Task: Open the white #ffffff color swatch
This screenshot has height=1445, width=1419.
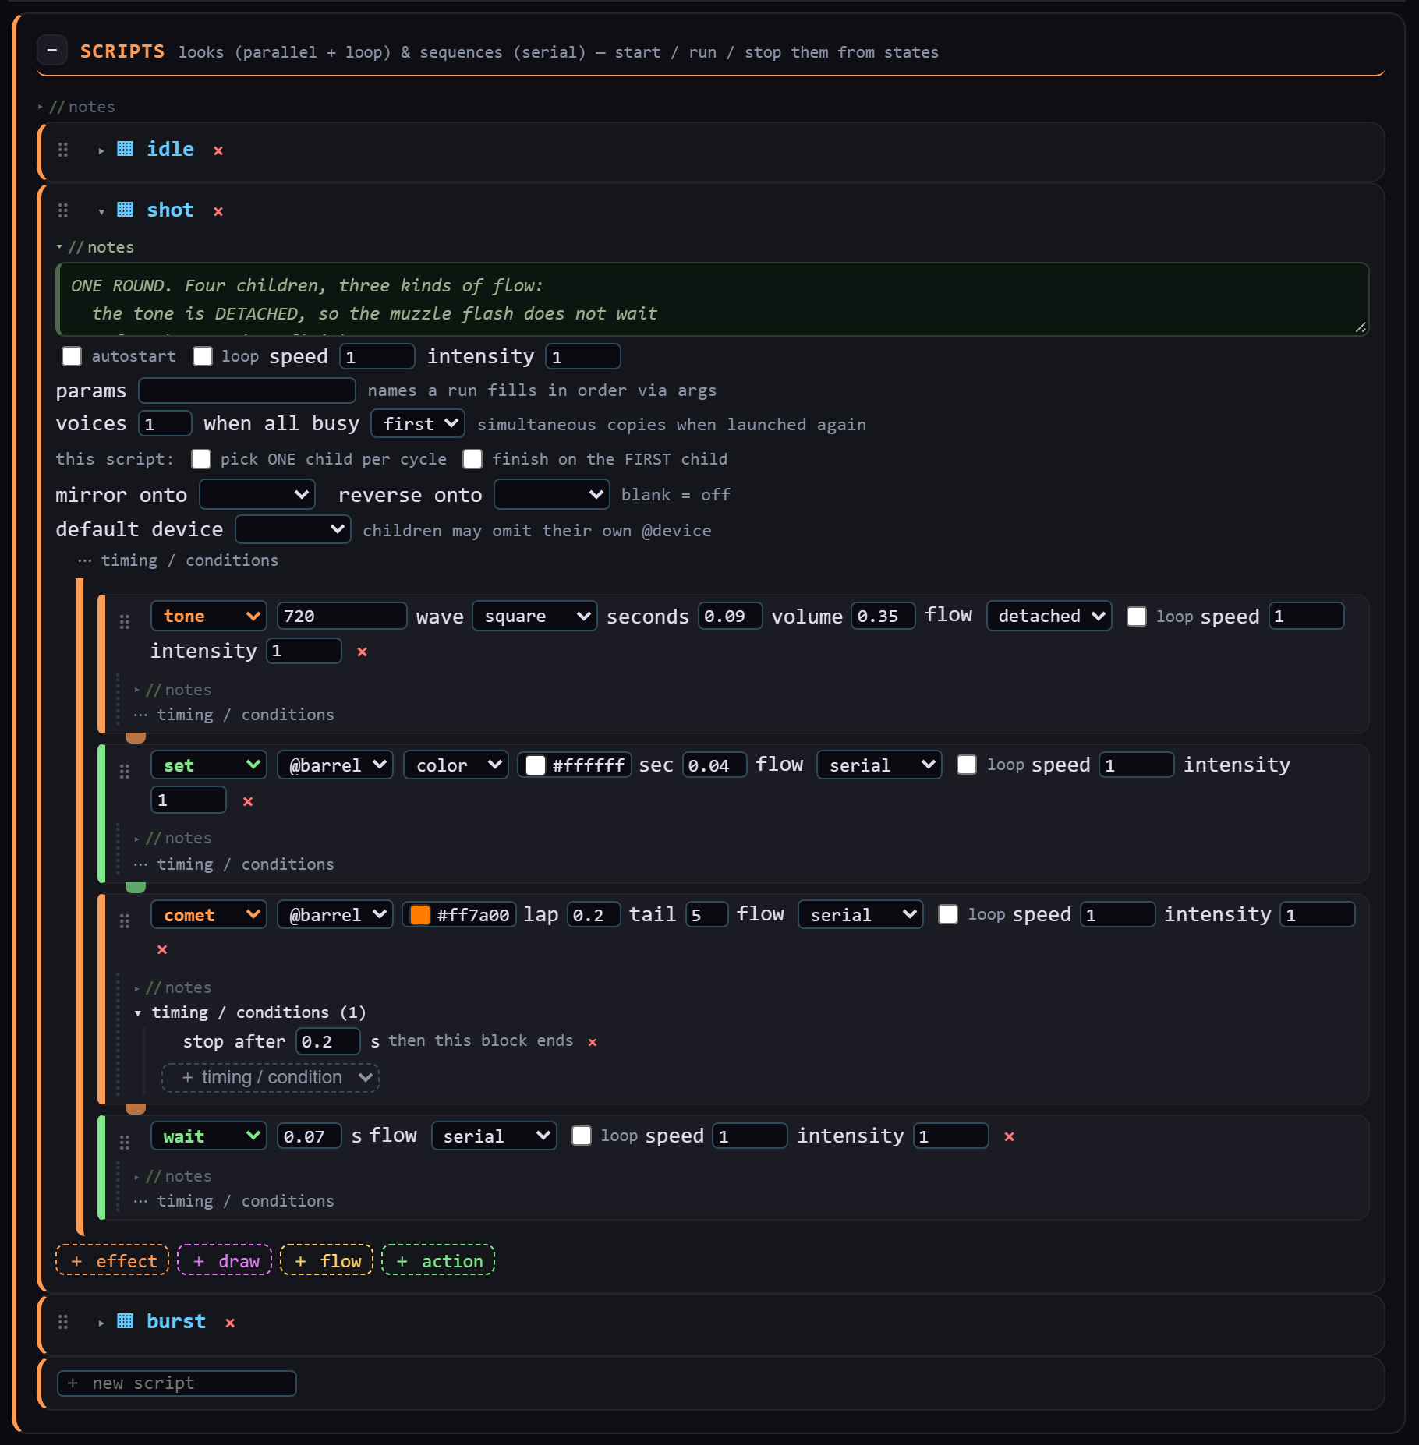Action: (x=536, y=765)
